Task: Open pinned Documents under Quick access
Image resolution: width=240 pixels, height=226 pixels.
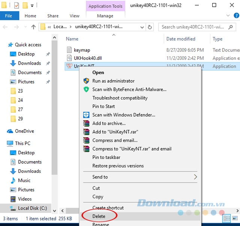Action: click(x=30, y=72)
